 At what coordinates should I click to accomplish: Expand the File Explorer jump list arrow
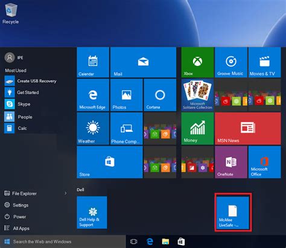[66, 193]
